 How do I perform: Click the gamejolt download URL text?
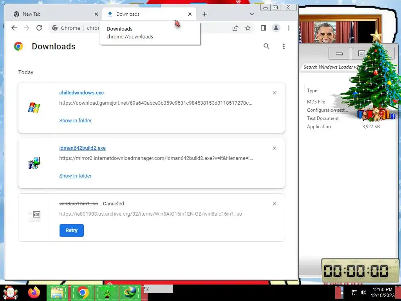coord(155,103)
